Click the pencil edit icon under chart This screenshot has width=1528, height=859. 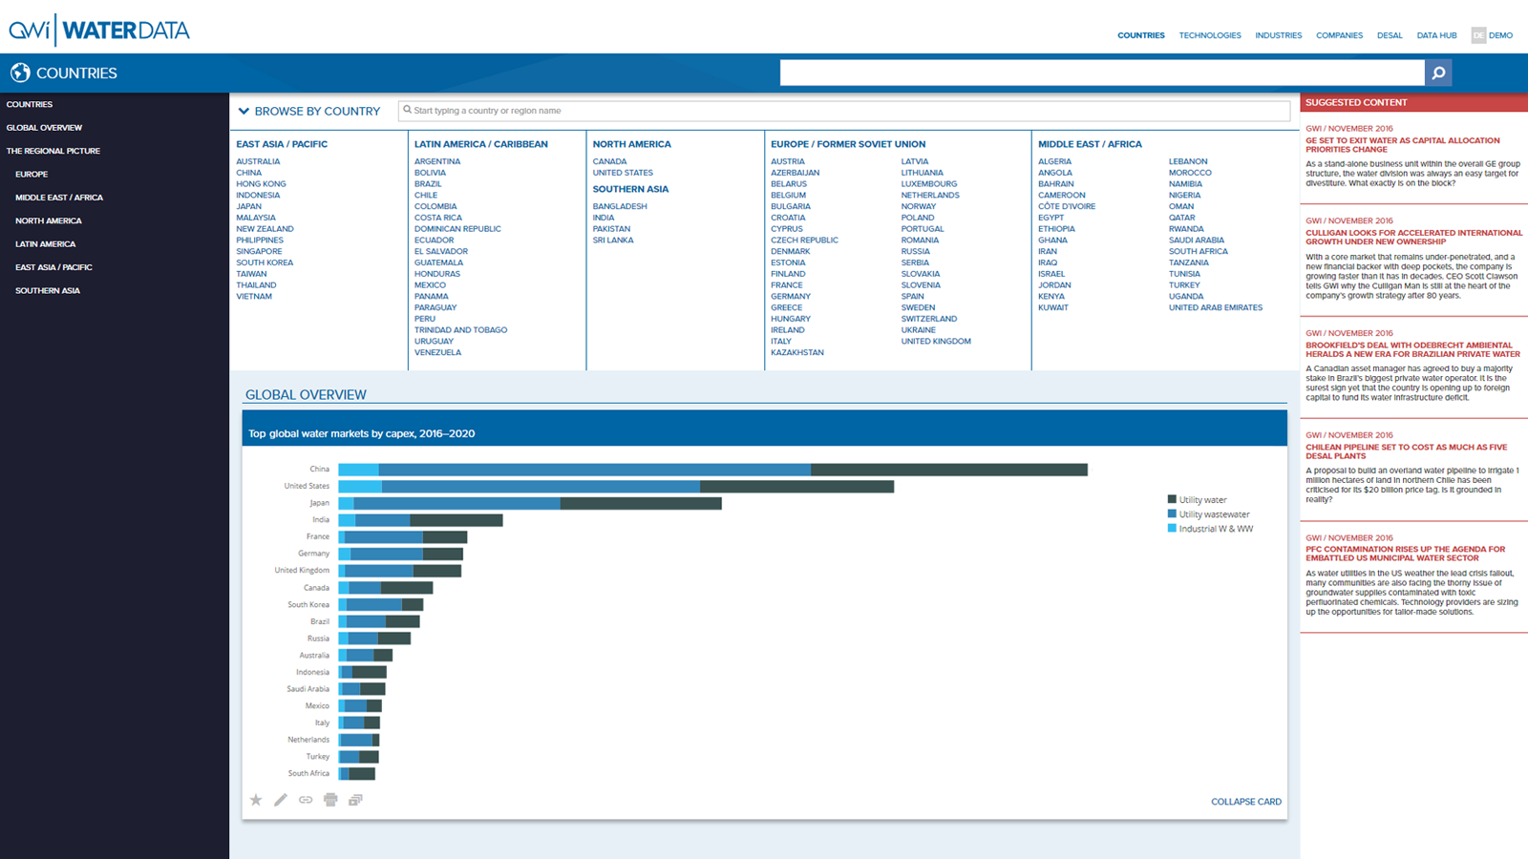tap(281, 800)
